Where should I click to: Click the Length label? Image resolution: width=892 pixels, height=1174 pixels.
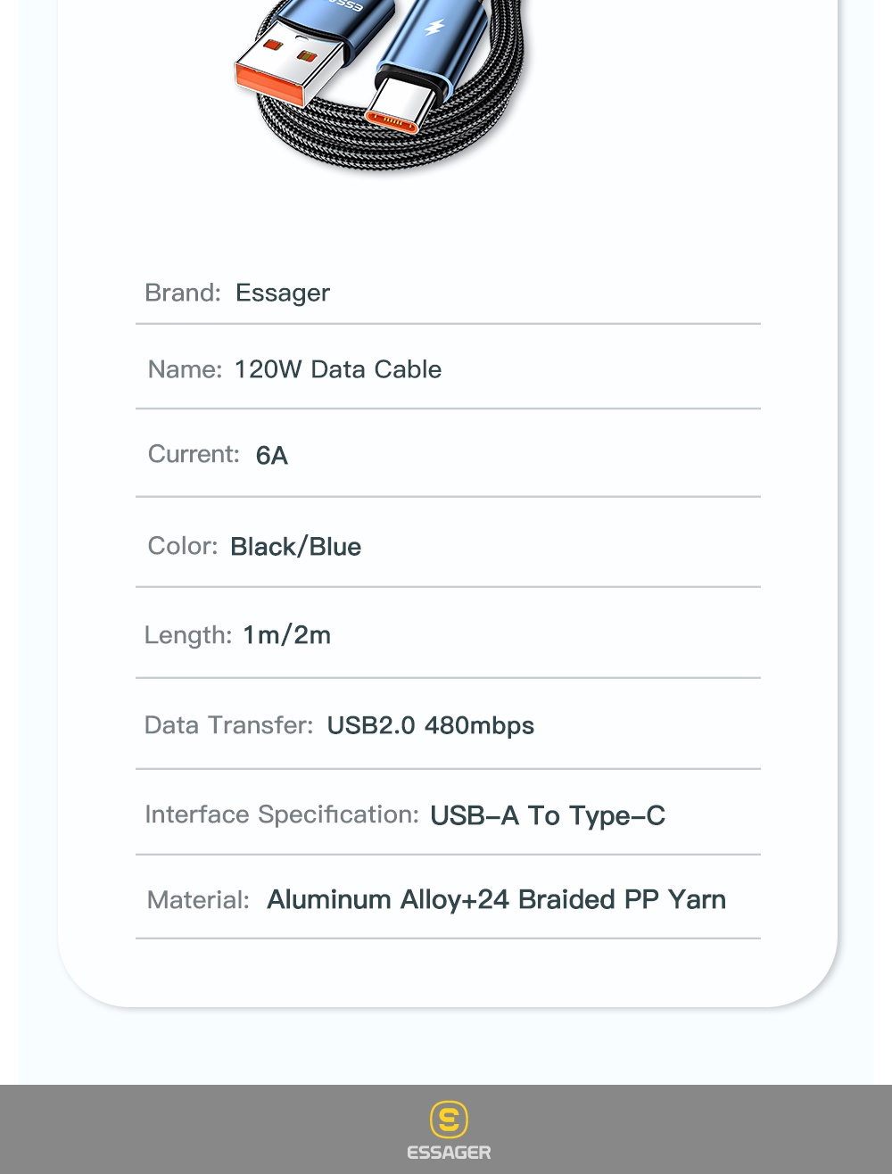pos(188,635)
